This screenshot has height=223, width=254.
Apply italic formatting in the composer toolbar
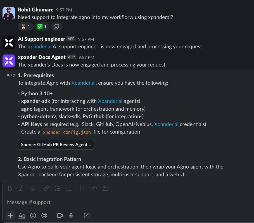coord(21,188)
